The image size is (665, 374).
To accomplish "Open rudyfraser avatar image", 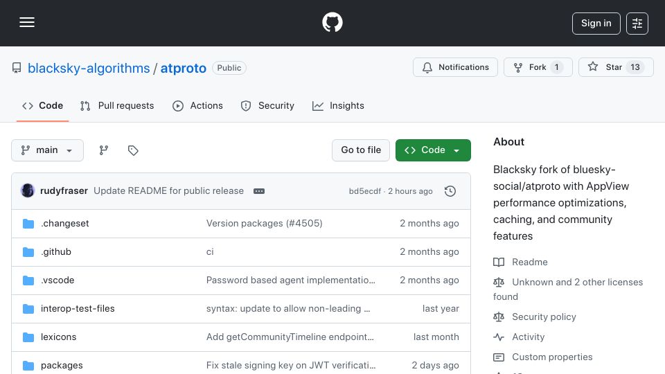I will tap(28, 191).
